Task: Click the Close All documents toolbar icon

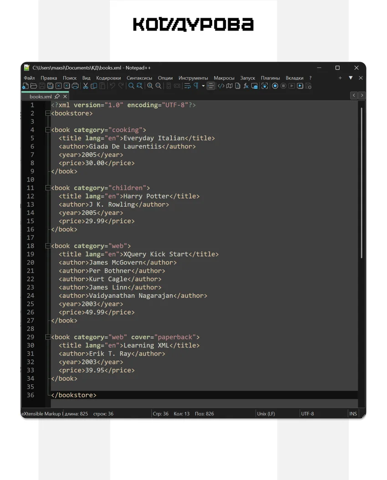Action: pyautogui.click(x=66, y=86)
